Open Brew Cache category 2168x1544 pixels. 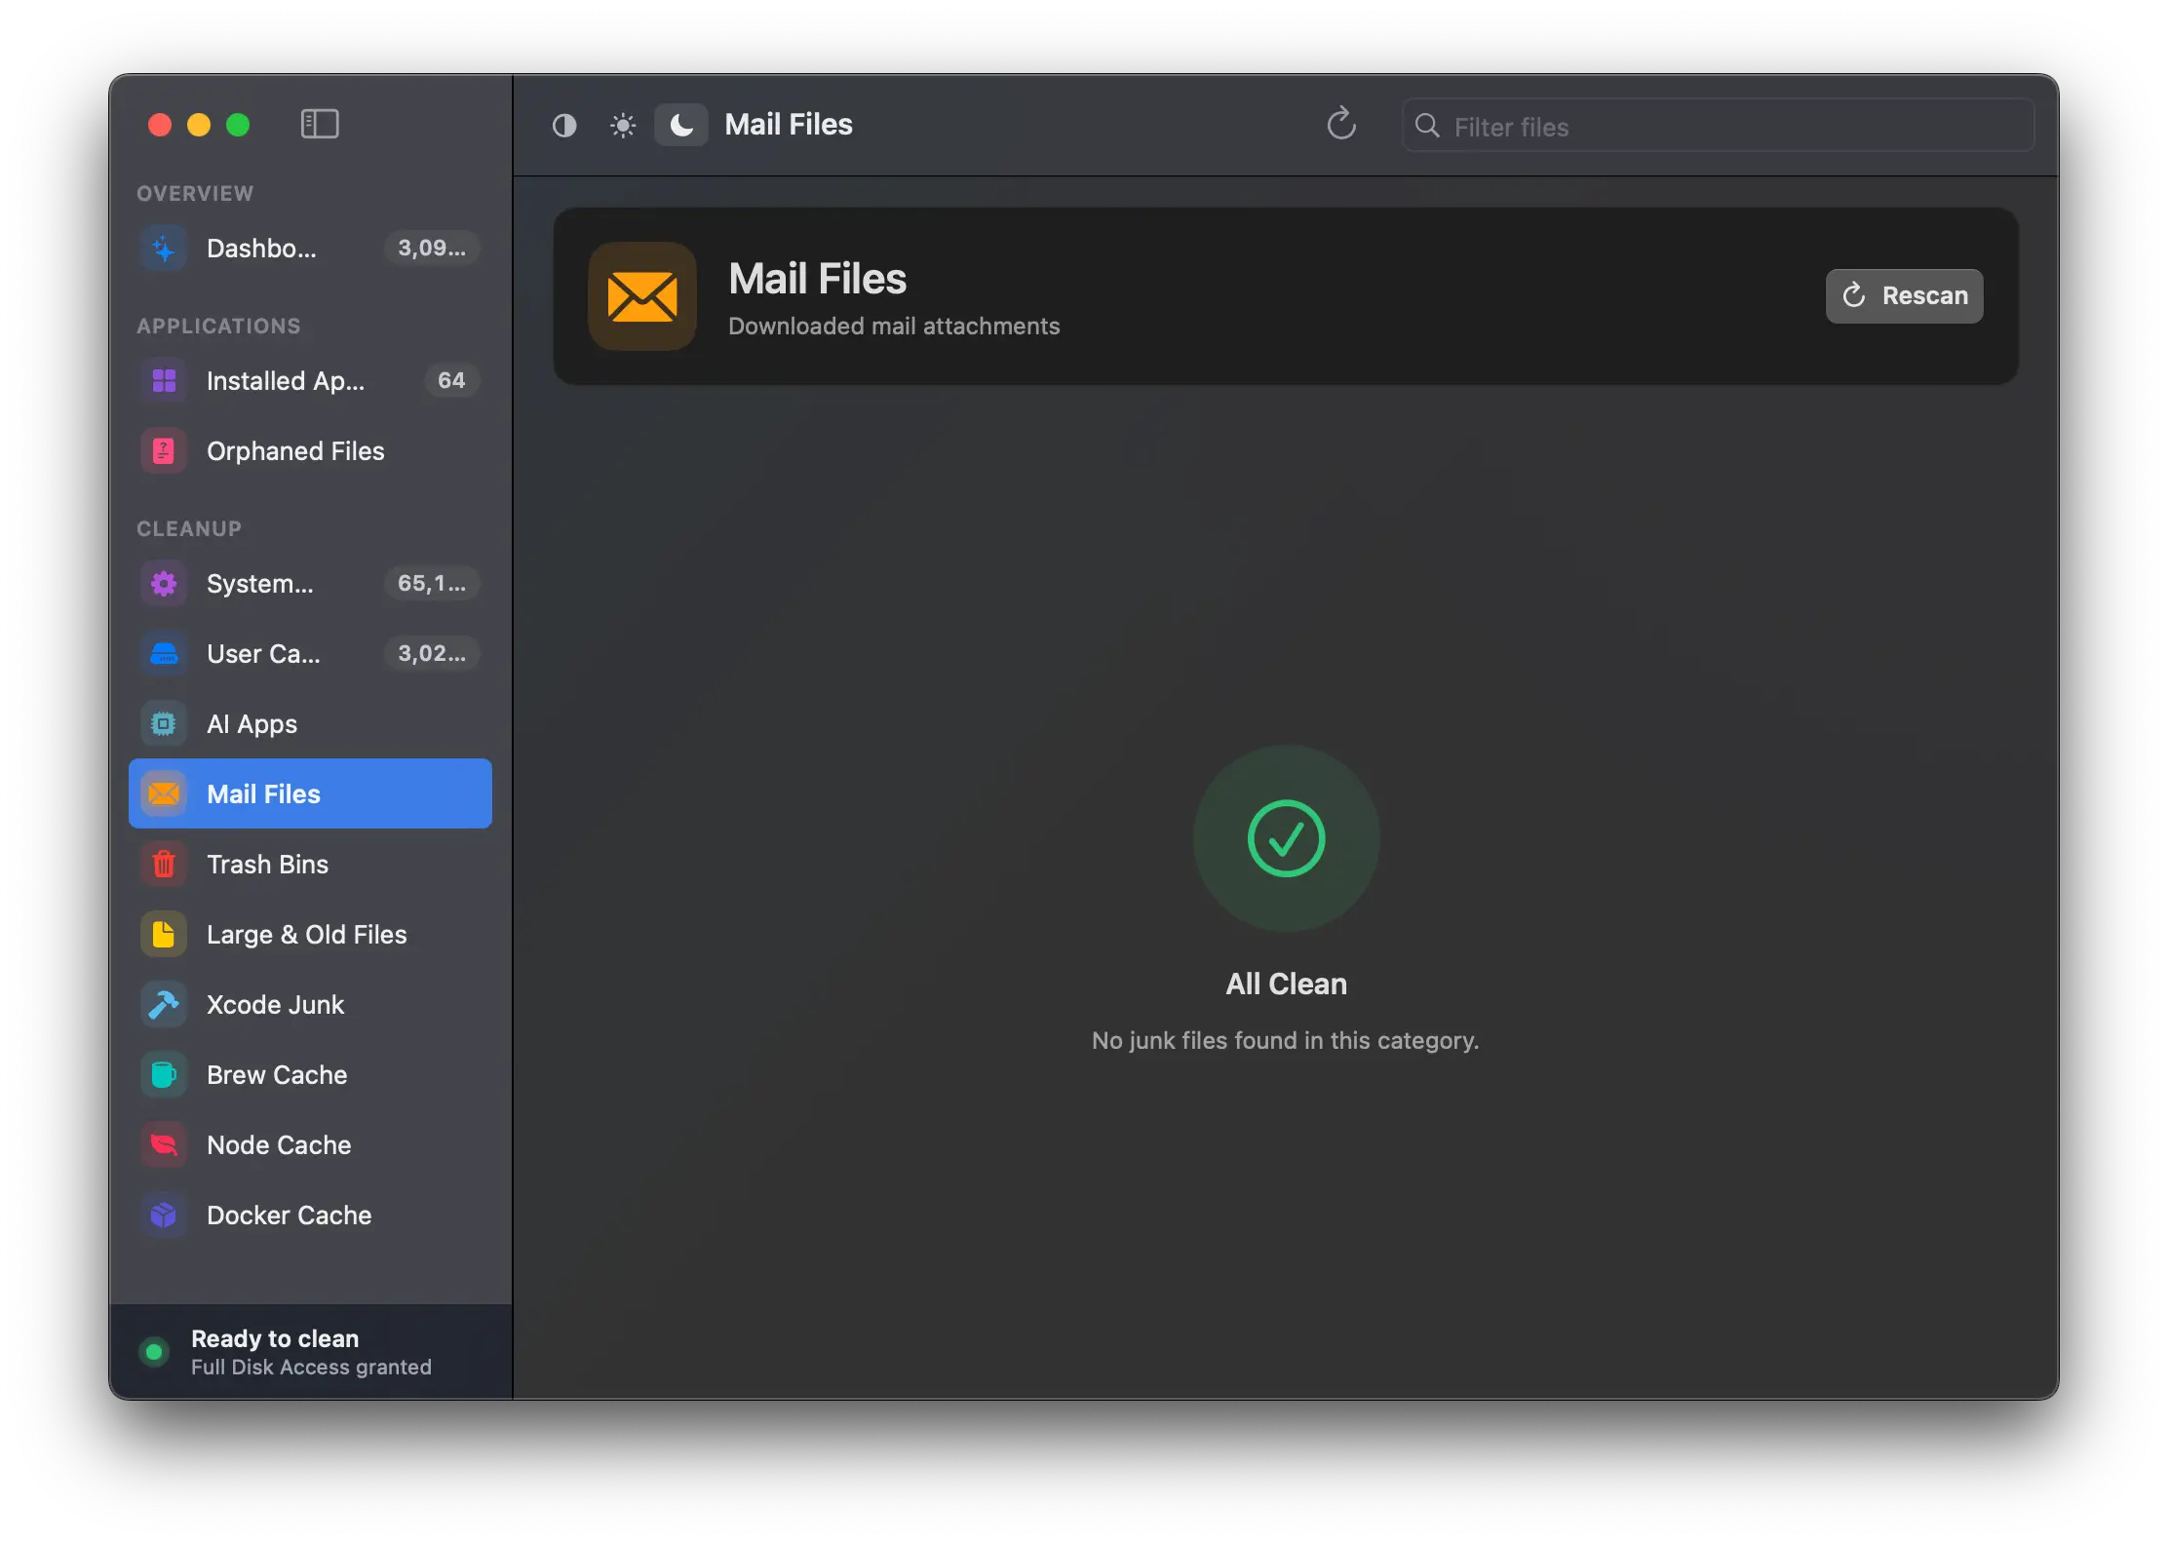coord(310,1075)
